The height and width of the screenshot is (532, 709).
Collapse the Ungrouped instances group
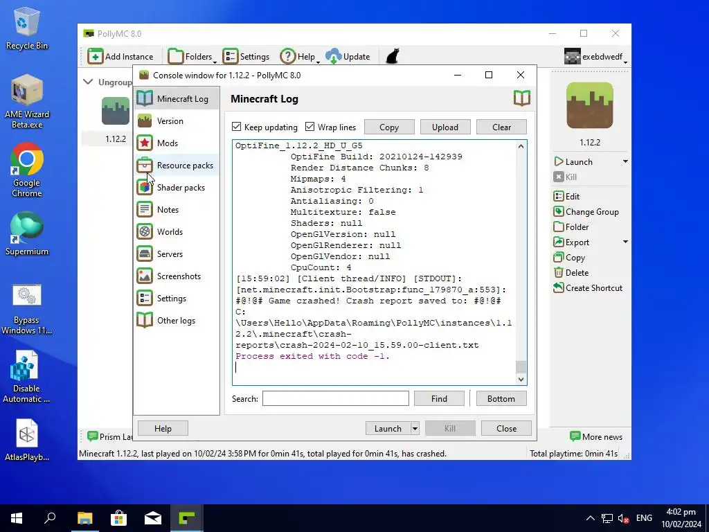(x=89, y=82)
